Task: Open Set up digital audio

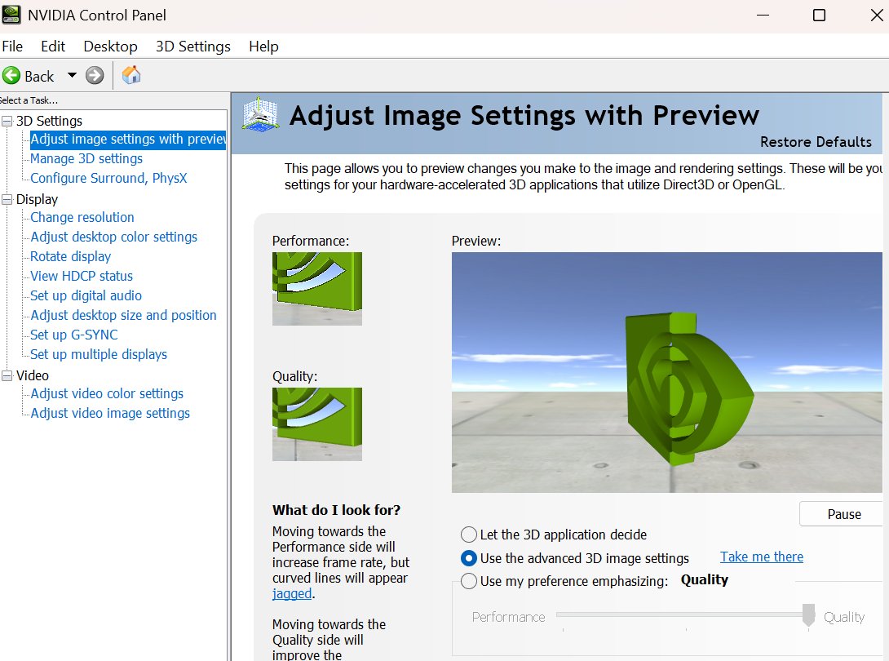Action: click(86, 295)
